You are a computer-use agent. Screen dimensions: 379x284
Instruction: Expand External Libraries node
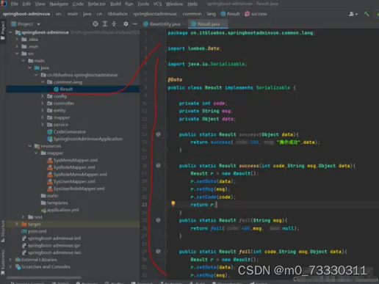click(x=10, y=259)
